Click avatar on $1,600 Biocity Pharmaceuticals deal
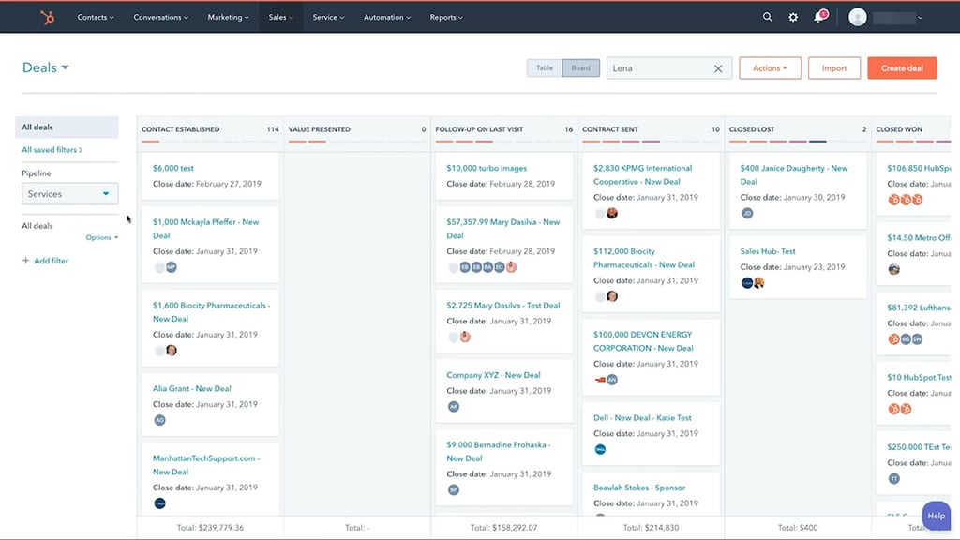 point(172,351)
